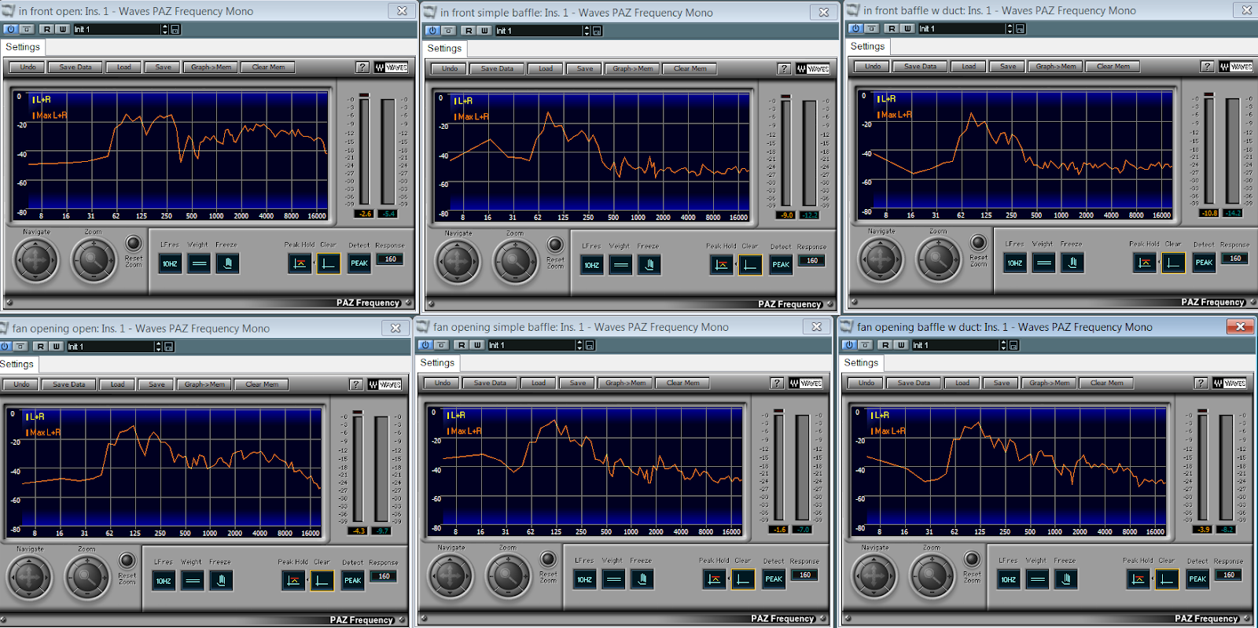The width and height of the screenshot is (1258, 628).
Task: Click Waves logo in 'fan opening simple baffle' window
Action: tap(806, 384)
